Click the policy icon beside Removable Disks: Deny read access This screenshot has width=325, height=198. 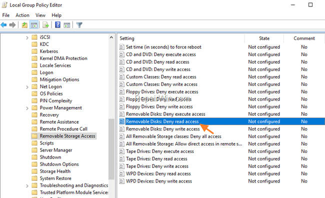pyautogui.click(x=122, y=121)
